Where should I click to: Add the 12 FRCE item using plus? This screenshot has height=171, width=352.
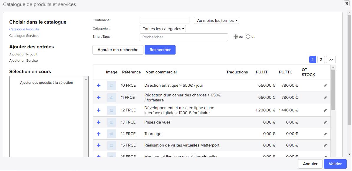pyautogui.click(x=99, y=110)
